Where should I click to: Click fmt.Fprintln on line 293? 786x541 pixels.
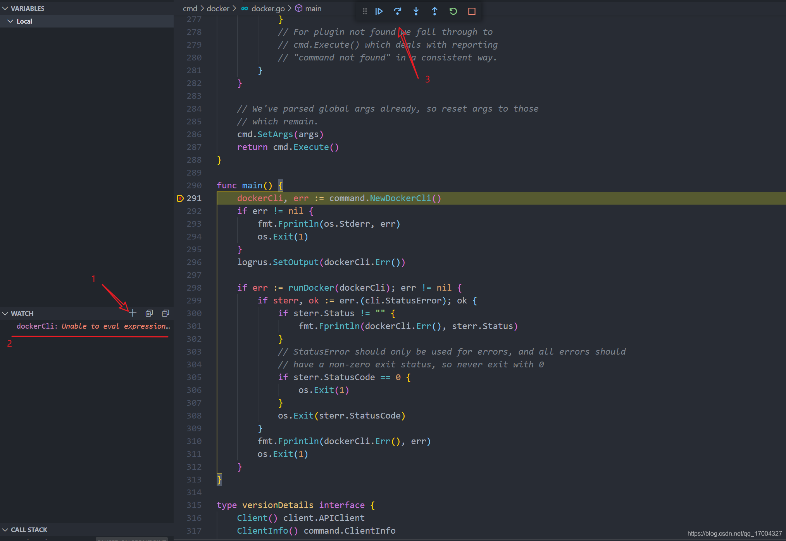point(288,224)
